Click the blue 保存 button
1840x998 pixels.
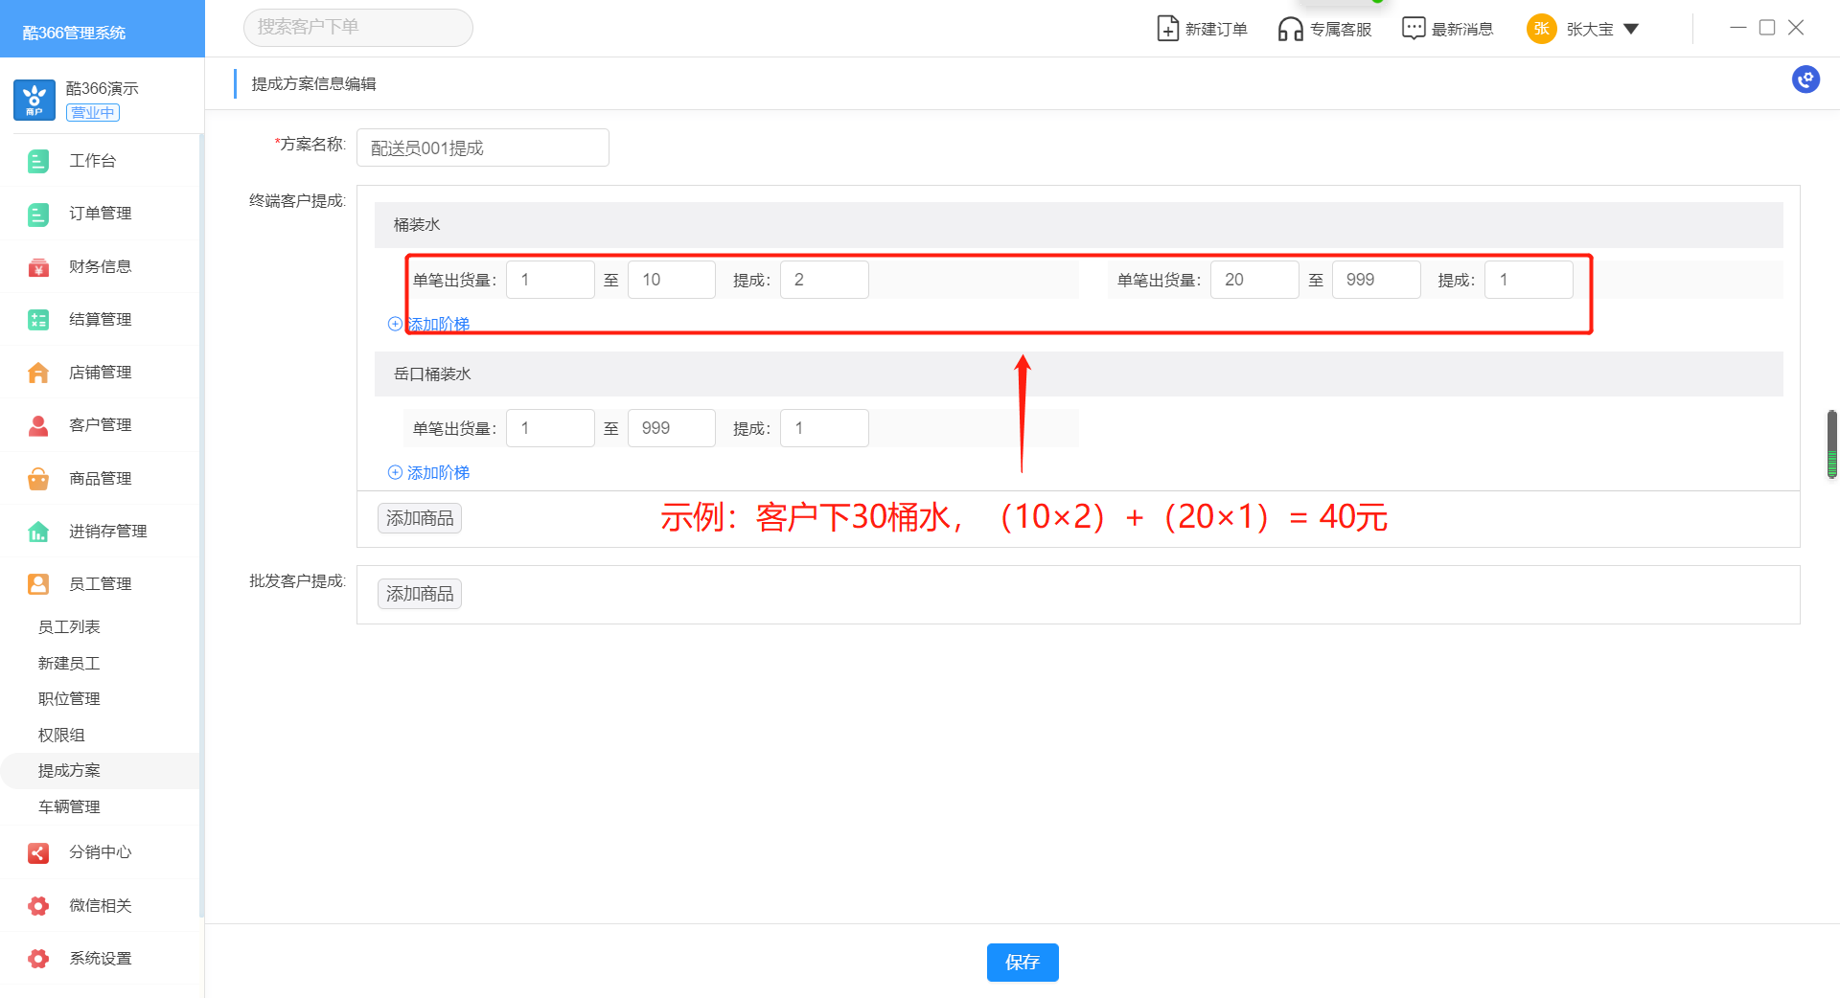click(1022, 962)
